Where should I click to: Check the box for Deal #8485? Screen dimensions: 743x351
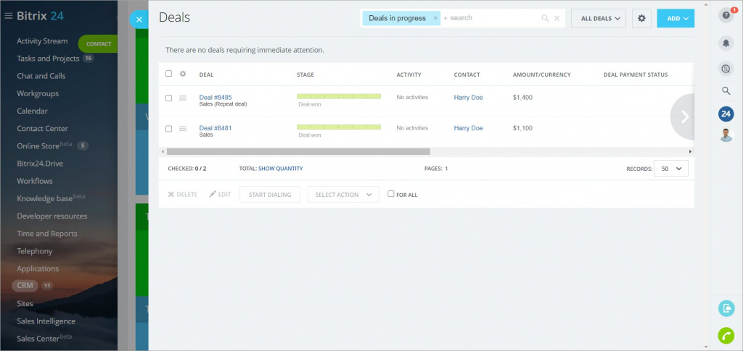168,98
